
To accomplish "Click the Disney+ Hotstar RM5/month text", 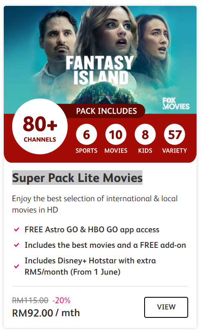I will (90, 266).
